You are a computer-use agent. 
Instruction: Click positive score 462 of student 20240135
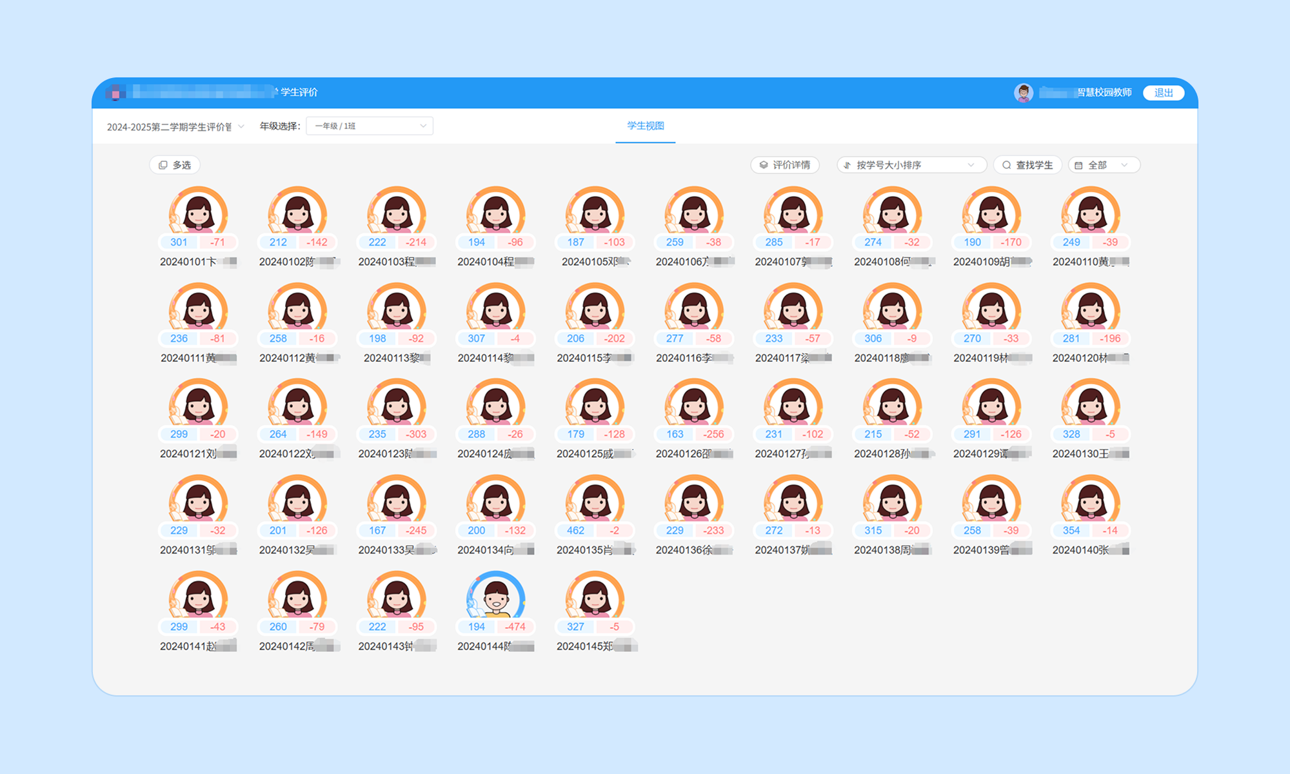click(x=575, y=530)
